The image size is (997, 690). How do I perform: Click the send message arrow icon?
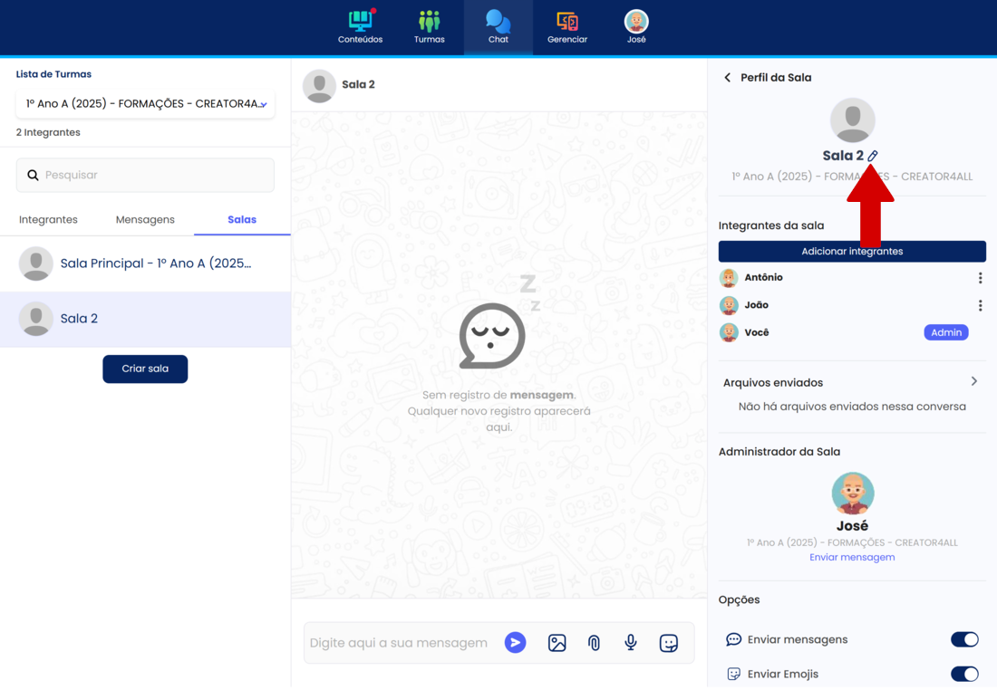click(x=515, y=643)
